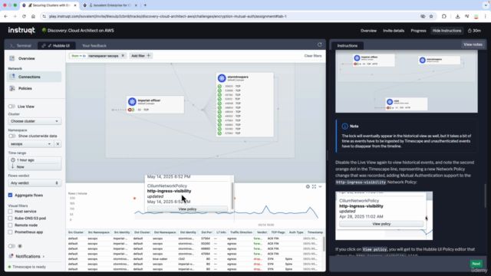Viewport: 491px width, 276px height.
Task: Check the Kube-DNS:53 pod filter
Action: (10, 219)
